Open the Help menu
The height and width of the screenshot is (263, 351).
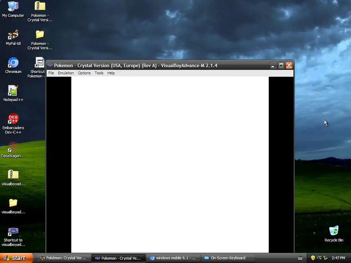tap(111, 73)
